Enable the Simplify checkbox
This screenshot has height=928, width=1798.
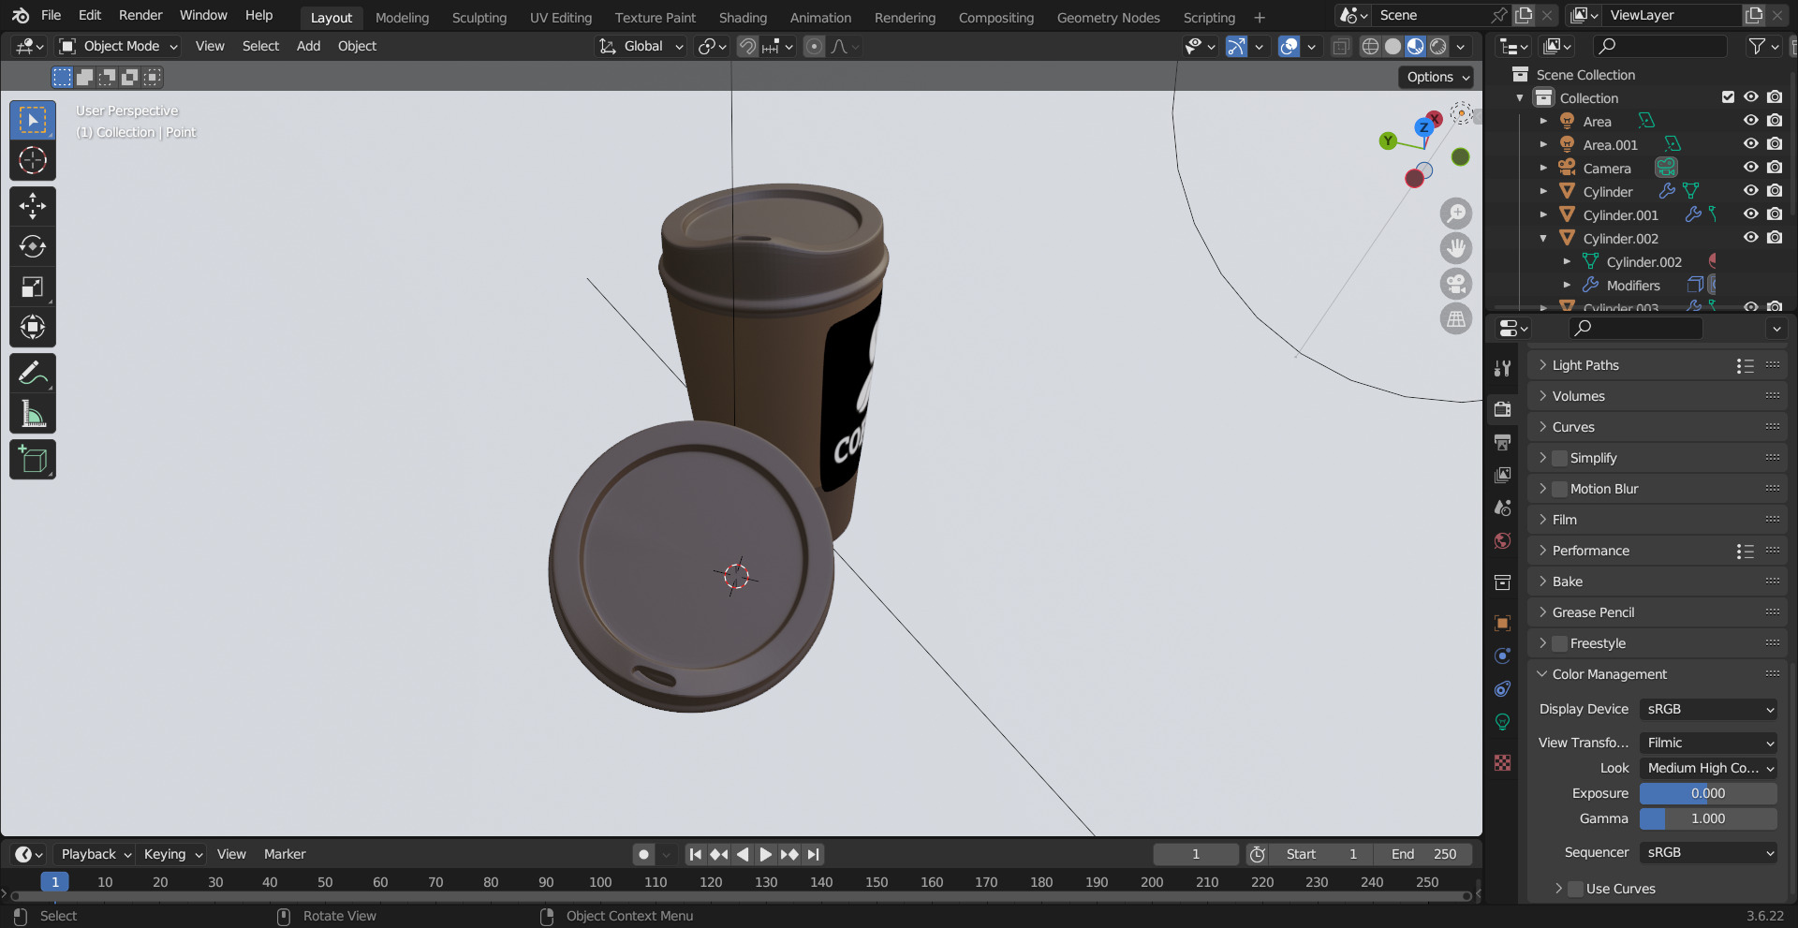tap(1560, 458)
